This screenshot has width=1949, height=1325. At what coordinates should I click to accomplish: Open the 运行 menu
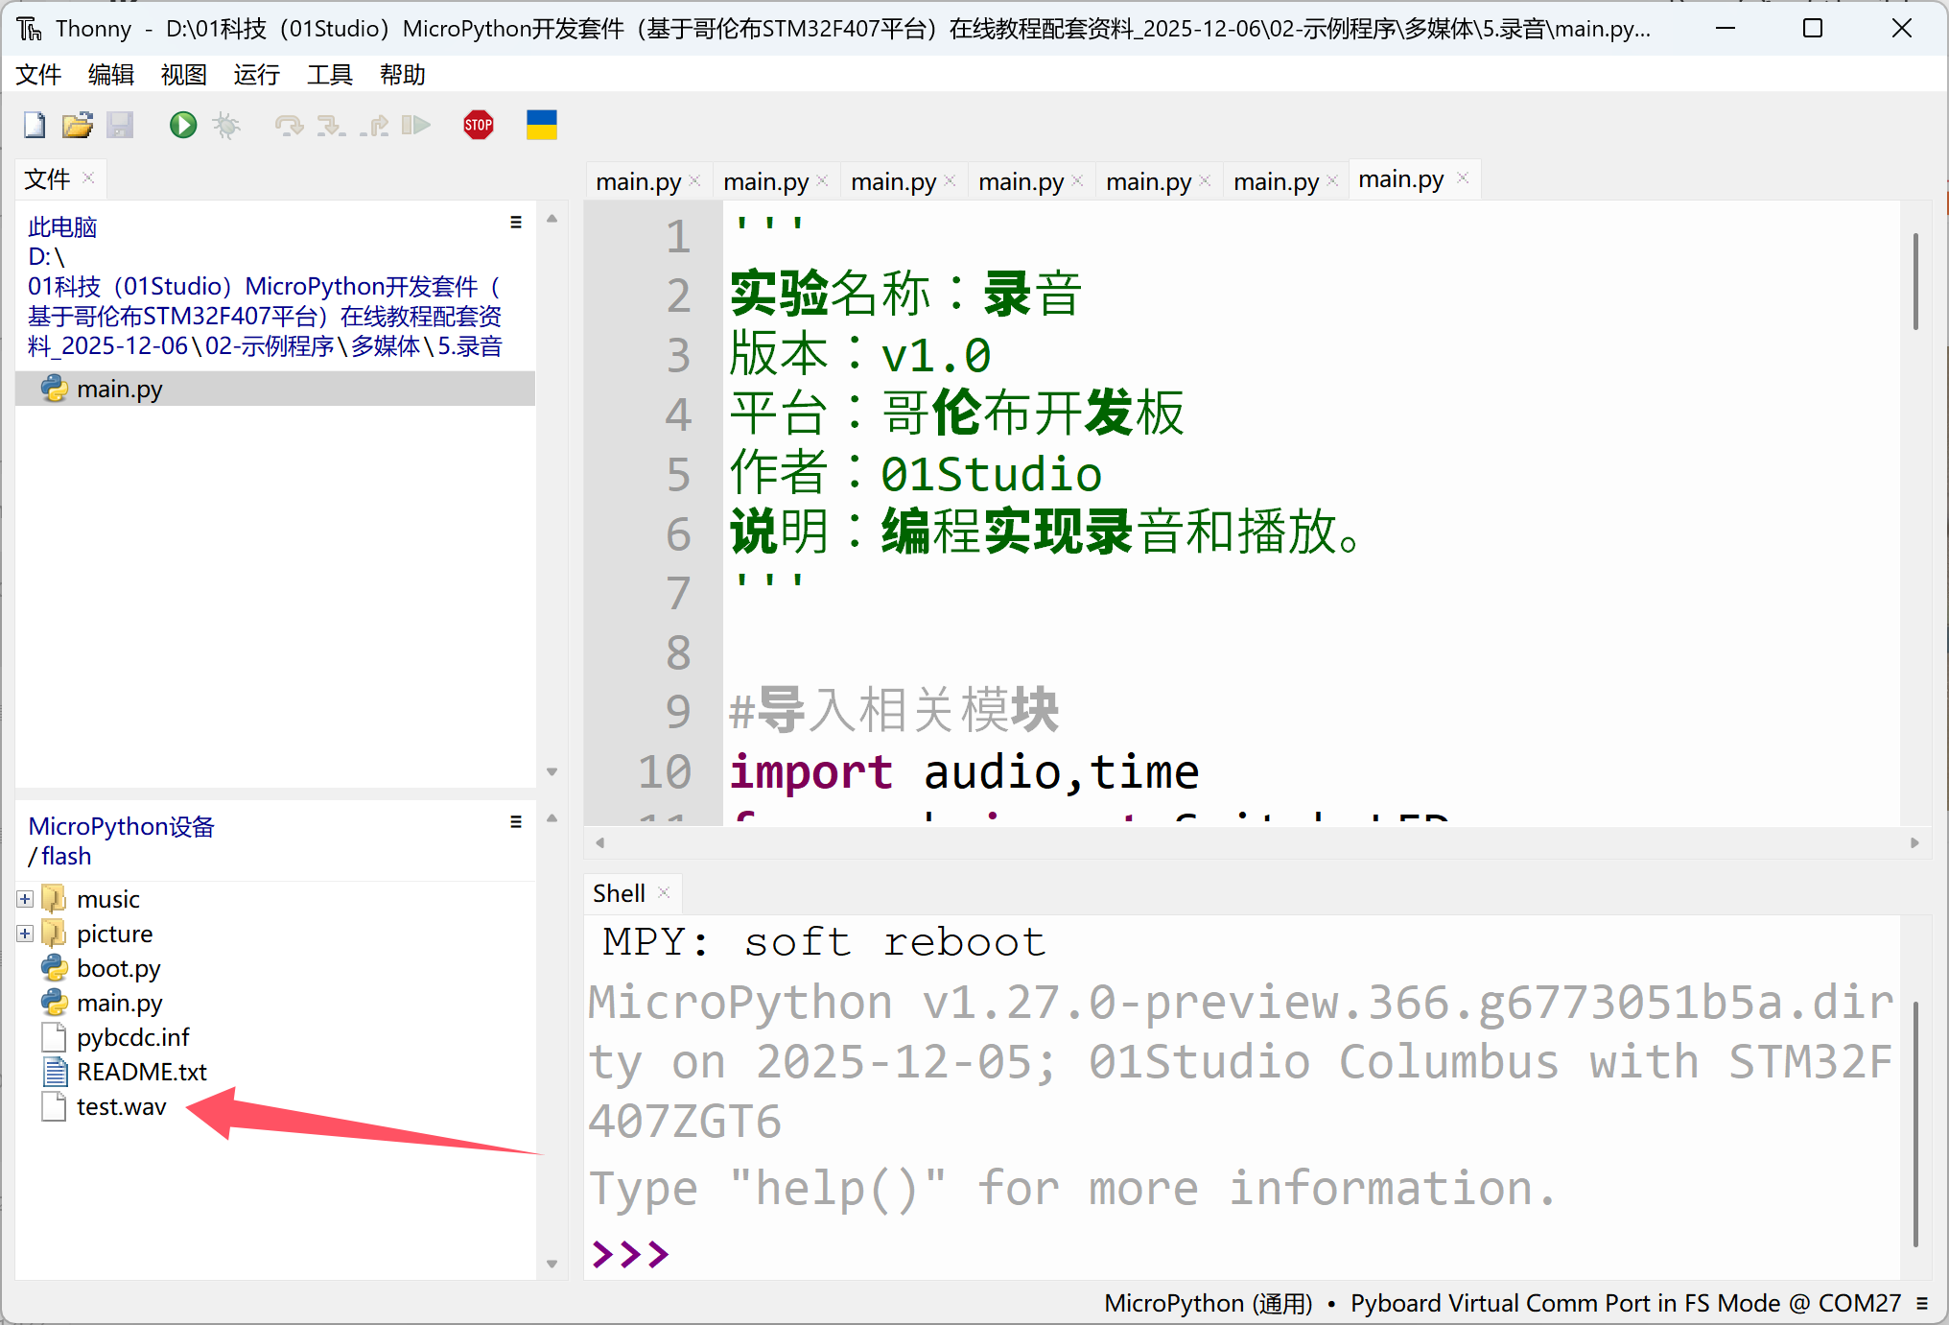256,75
